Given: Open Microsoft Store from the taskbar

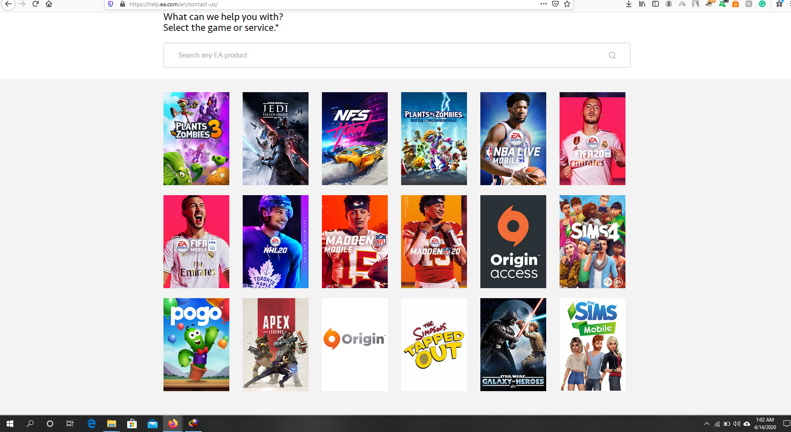Looking at the screenshot, I should [x=132, y=424].
